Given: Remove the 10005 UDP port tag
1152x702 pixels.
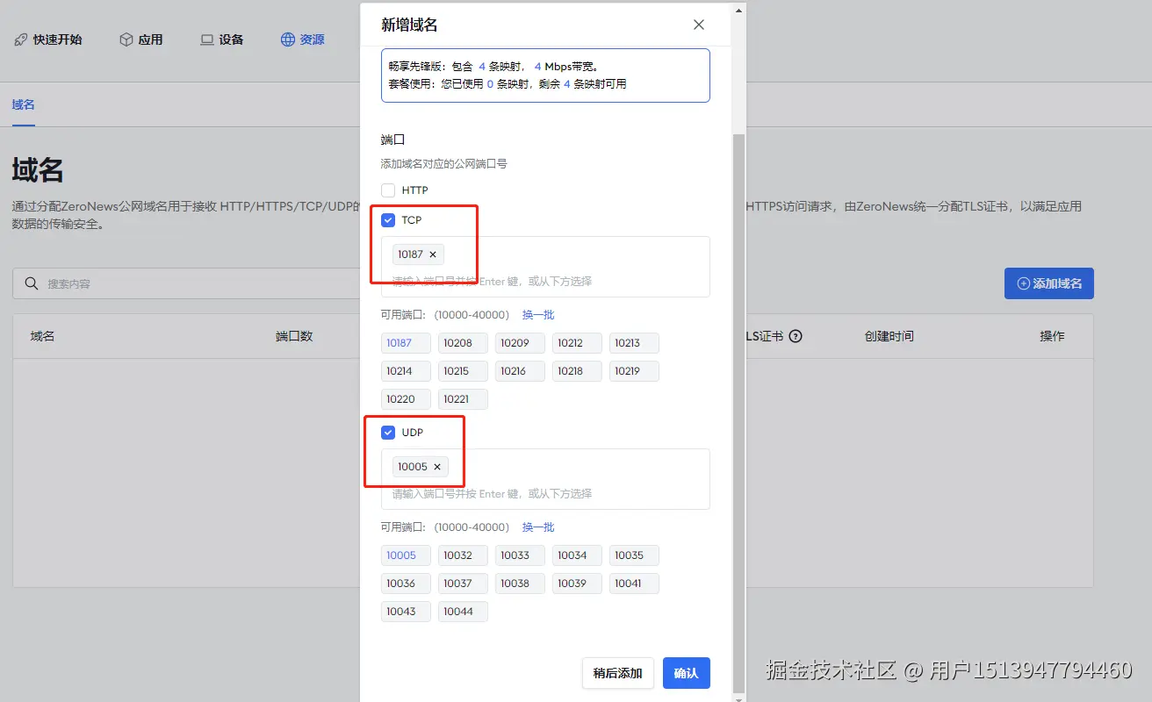Looking at the screenshot, I should (x=437, y=467).
